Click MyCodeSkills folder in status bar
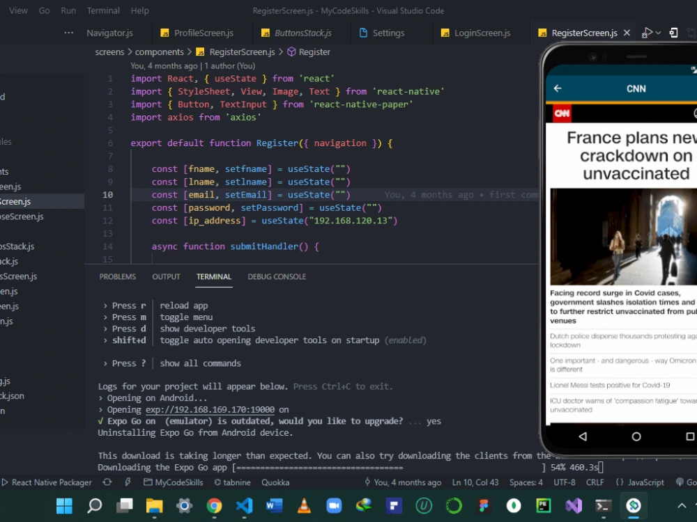The width and height of the screenshot is (697, 522). pos(174,482)
